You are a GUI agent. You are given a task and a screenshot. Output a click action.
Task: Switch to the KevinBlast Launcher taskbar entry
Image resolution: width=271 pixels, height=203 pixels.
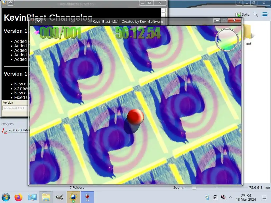point(74,197)
